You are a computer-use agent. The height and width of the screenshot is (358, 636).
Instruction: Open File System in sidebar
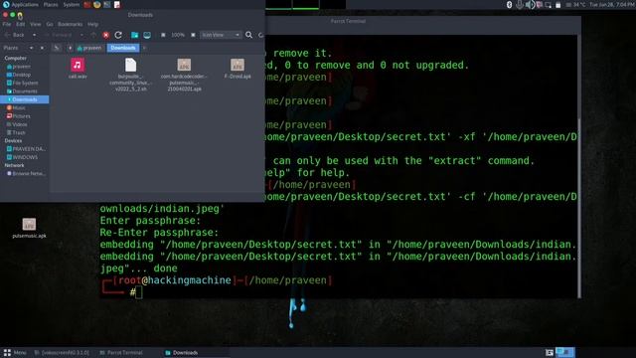24,83
